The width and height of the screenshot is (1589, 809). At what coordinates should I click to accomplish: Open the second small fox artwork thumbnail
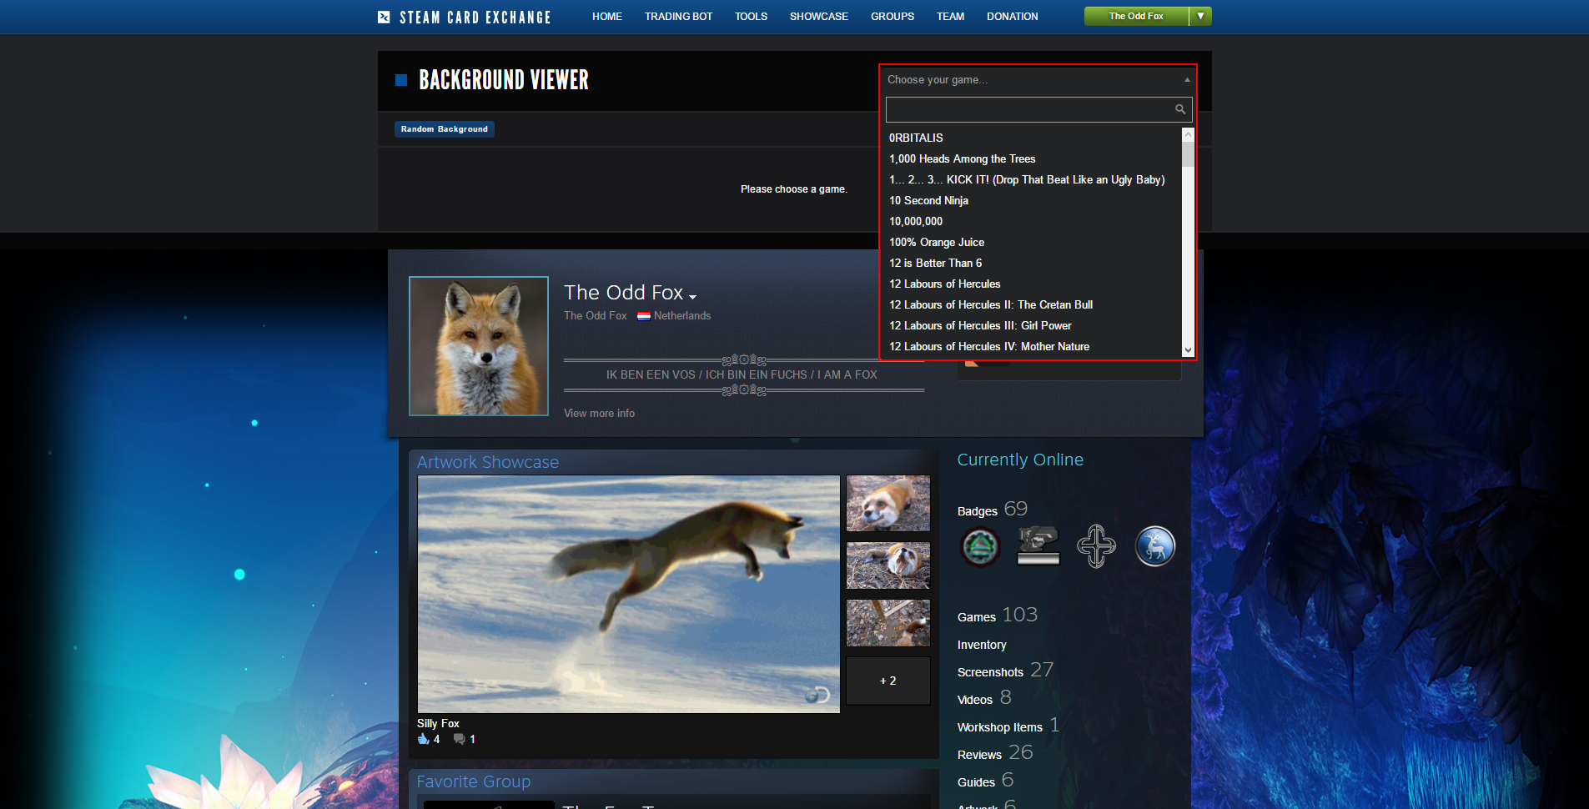tap(888, 565)
